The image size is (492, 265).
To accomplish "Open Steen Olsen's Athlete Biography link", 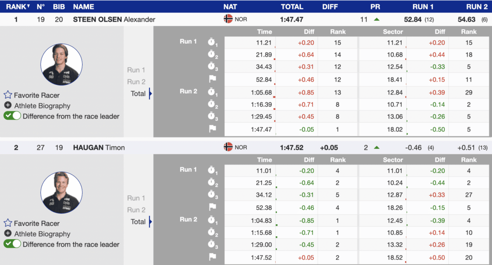I will (x=42, y=106).
